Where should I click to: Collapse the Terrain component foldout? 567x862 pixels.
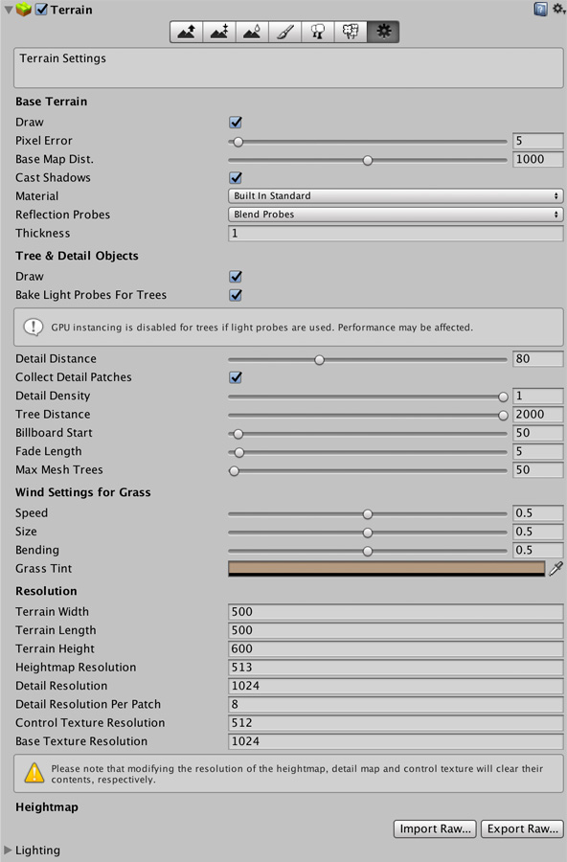click(9, 10)
